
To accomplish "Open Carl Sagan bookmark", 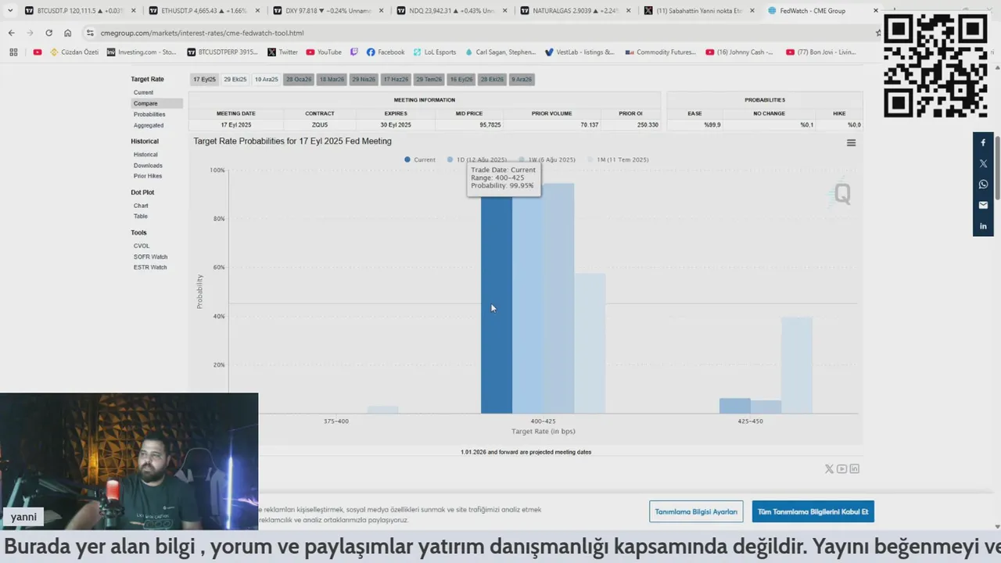I will coord(500,52).
